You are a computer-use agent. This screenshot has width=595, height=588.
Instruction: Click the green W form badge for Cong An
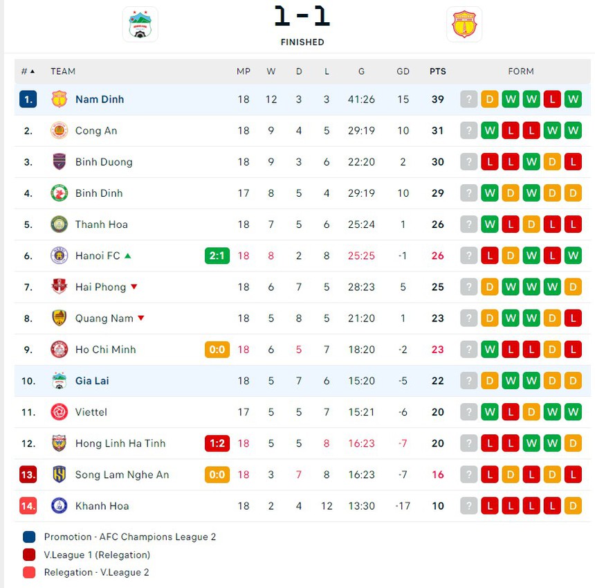point(490,130)
